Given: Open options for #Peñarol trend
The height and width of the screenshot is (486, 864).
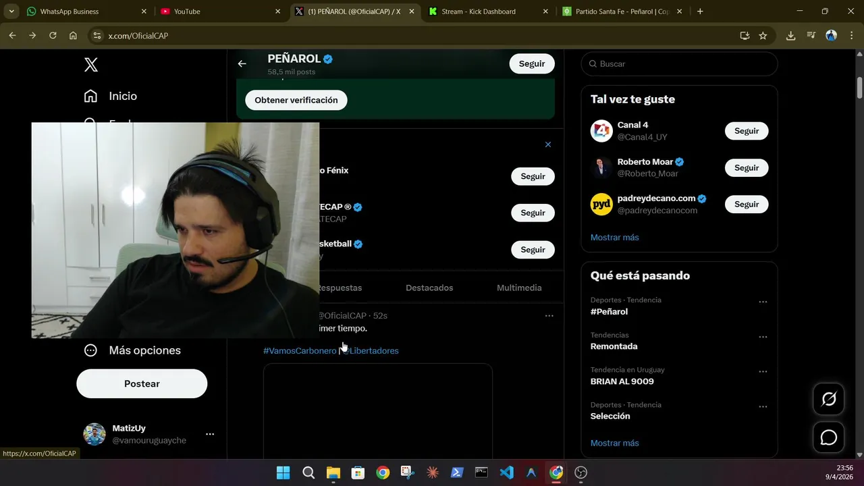Looking at the screenshot, I should coord(763,302).
